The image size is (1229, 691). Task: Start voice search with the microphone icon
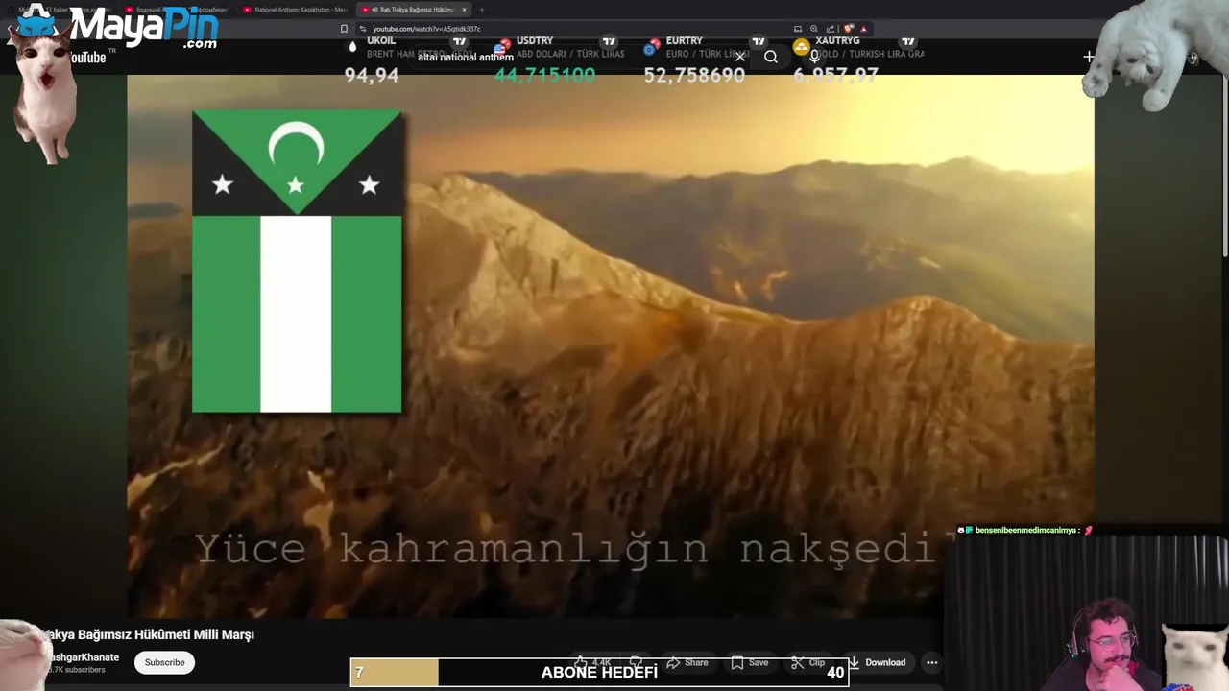[x=814, y=57]
